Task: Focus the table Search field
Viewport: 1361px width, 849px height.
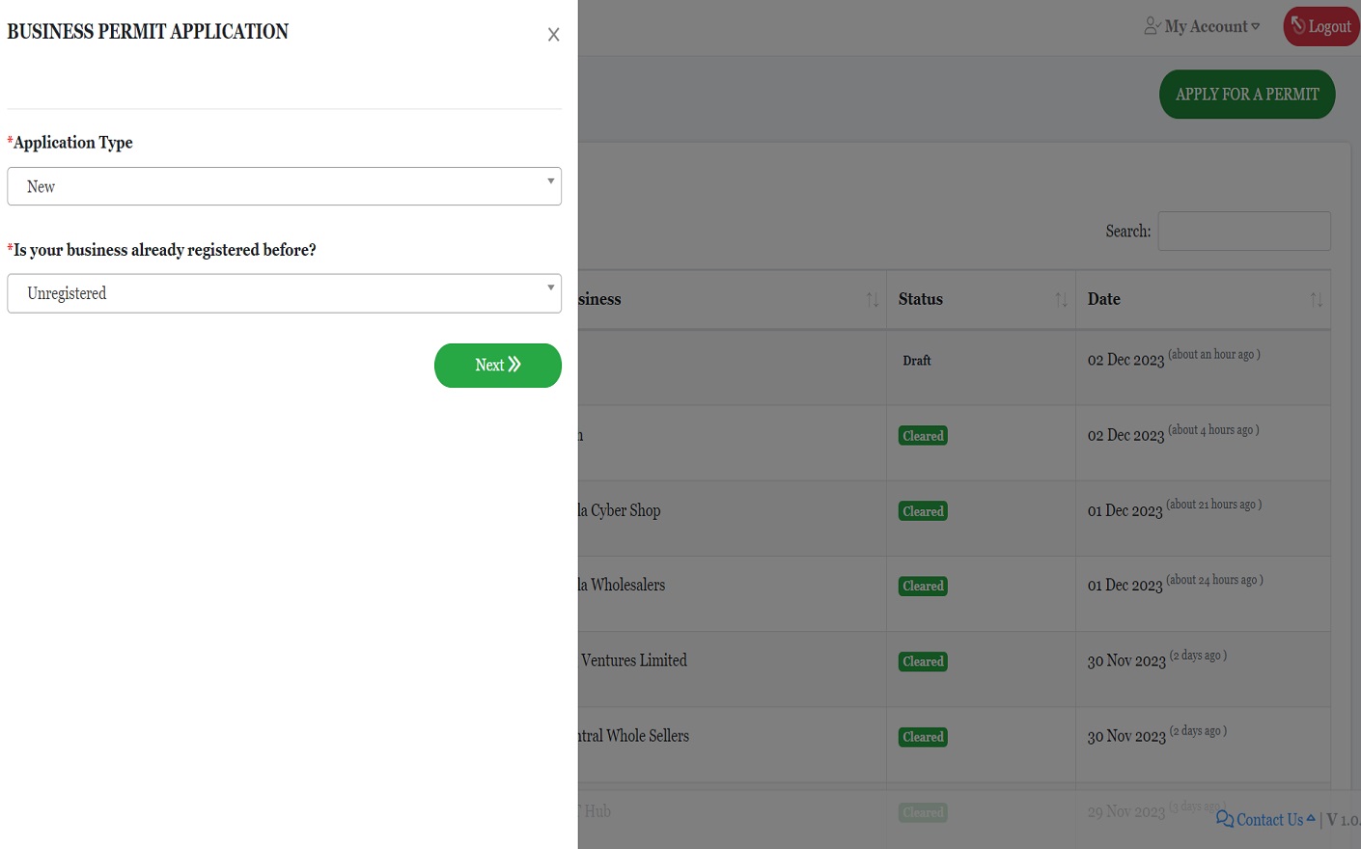Action: tap(1243, 232)
